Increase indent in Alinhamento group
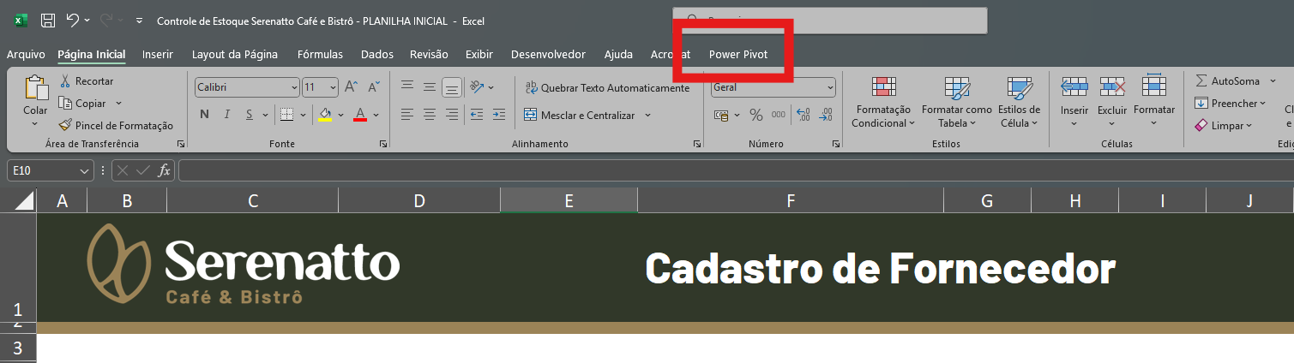This screenshot has width=1294, height=363. click(x=499, y=115)
